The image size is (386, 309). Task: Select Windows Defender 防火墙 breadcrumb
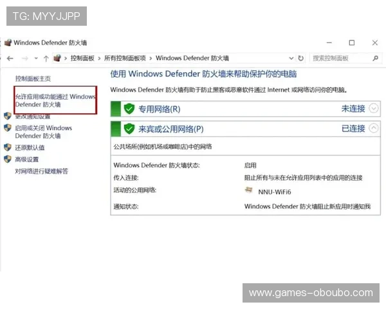point(192,58)
